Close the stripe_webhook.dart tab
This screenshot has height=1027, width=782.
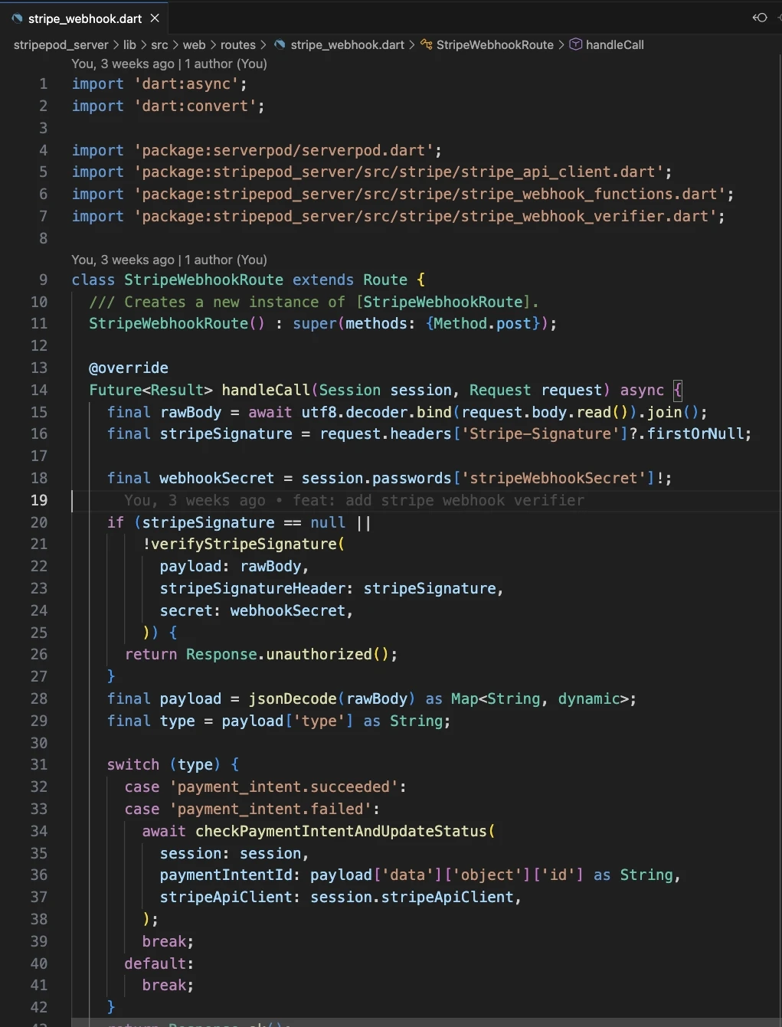(x=155, y=18)
